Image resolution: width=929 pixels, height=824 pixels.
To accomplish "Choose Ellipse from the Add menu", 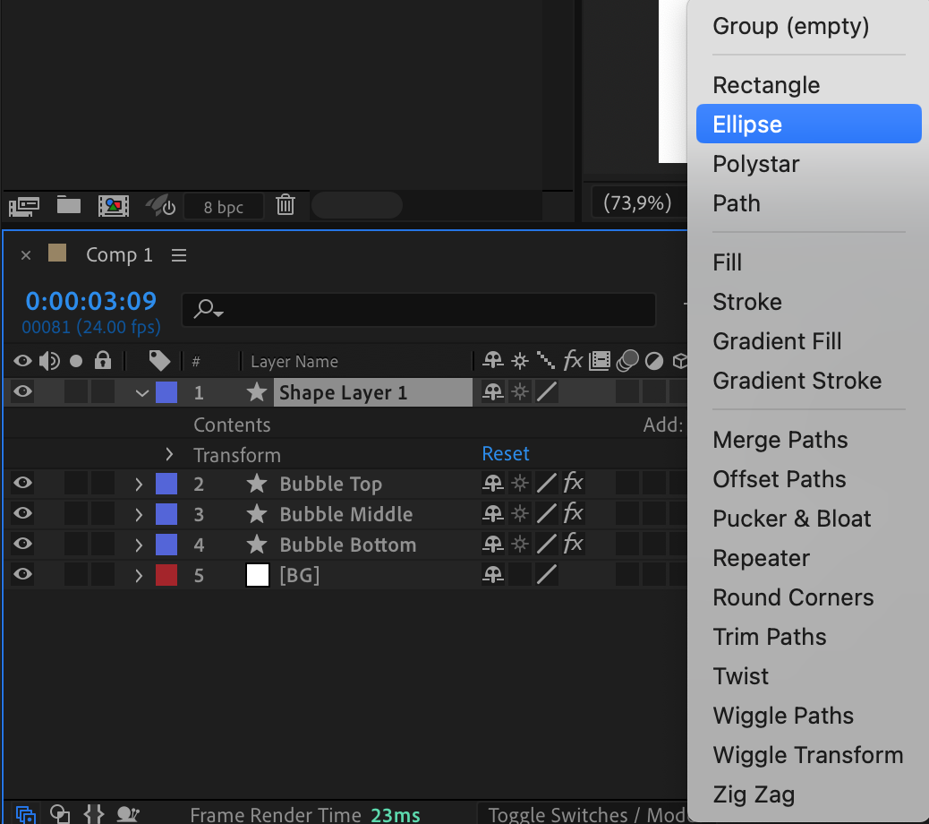I will [747, 124].
